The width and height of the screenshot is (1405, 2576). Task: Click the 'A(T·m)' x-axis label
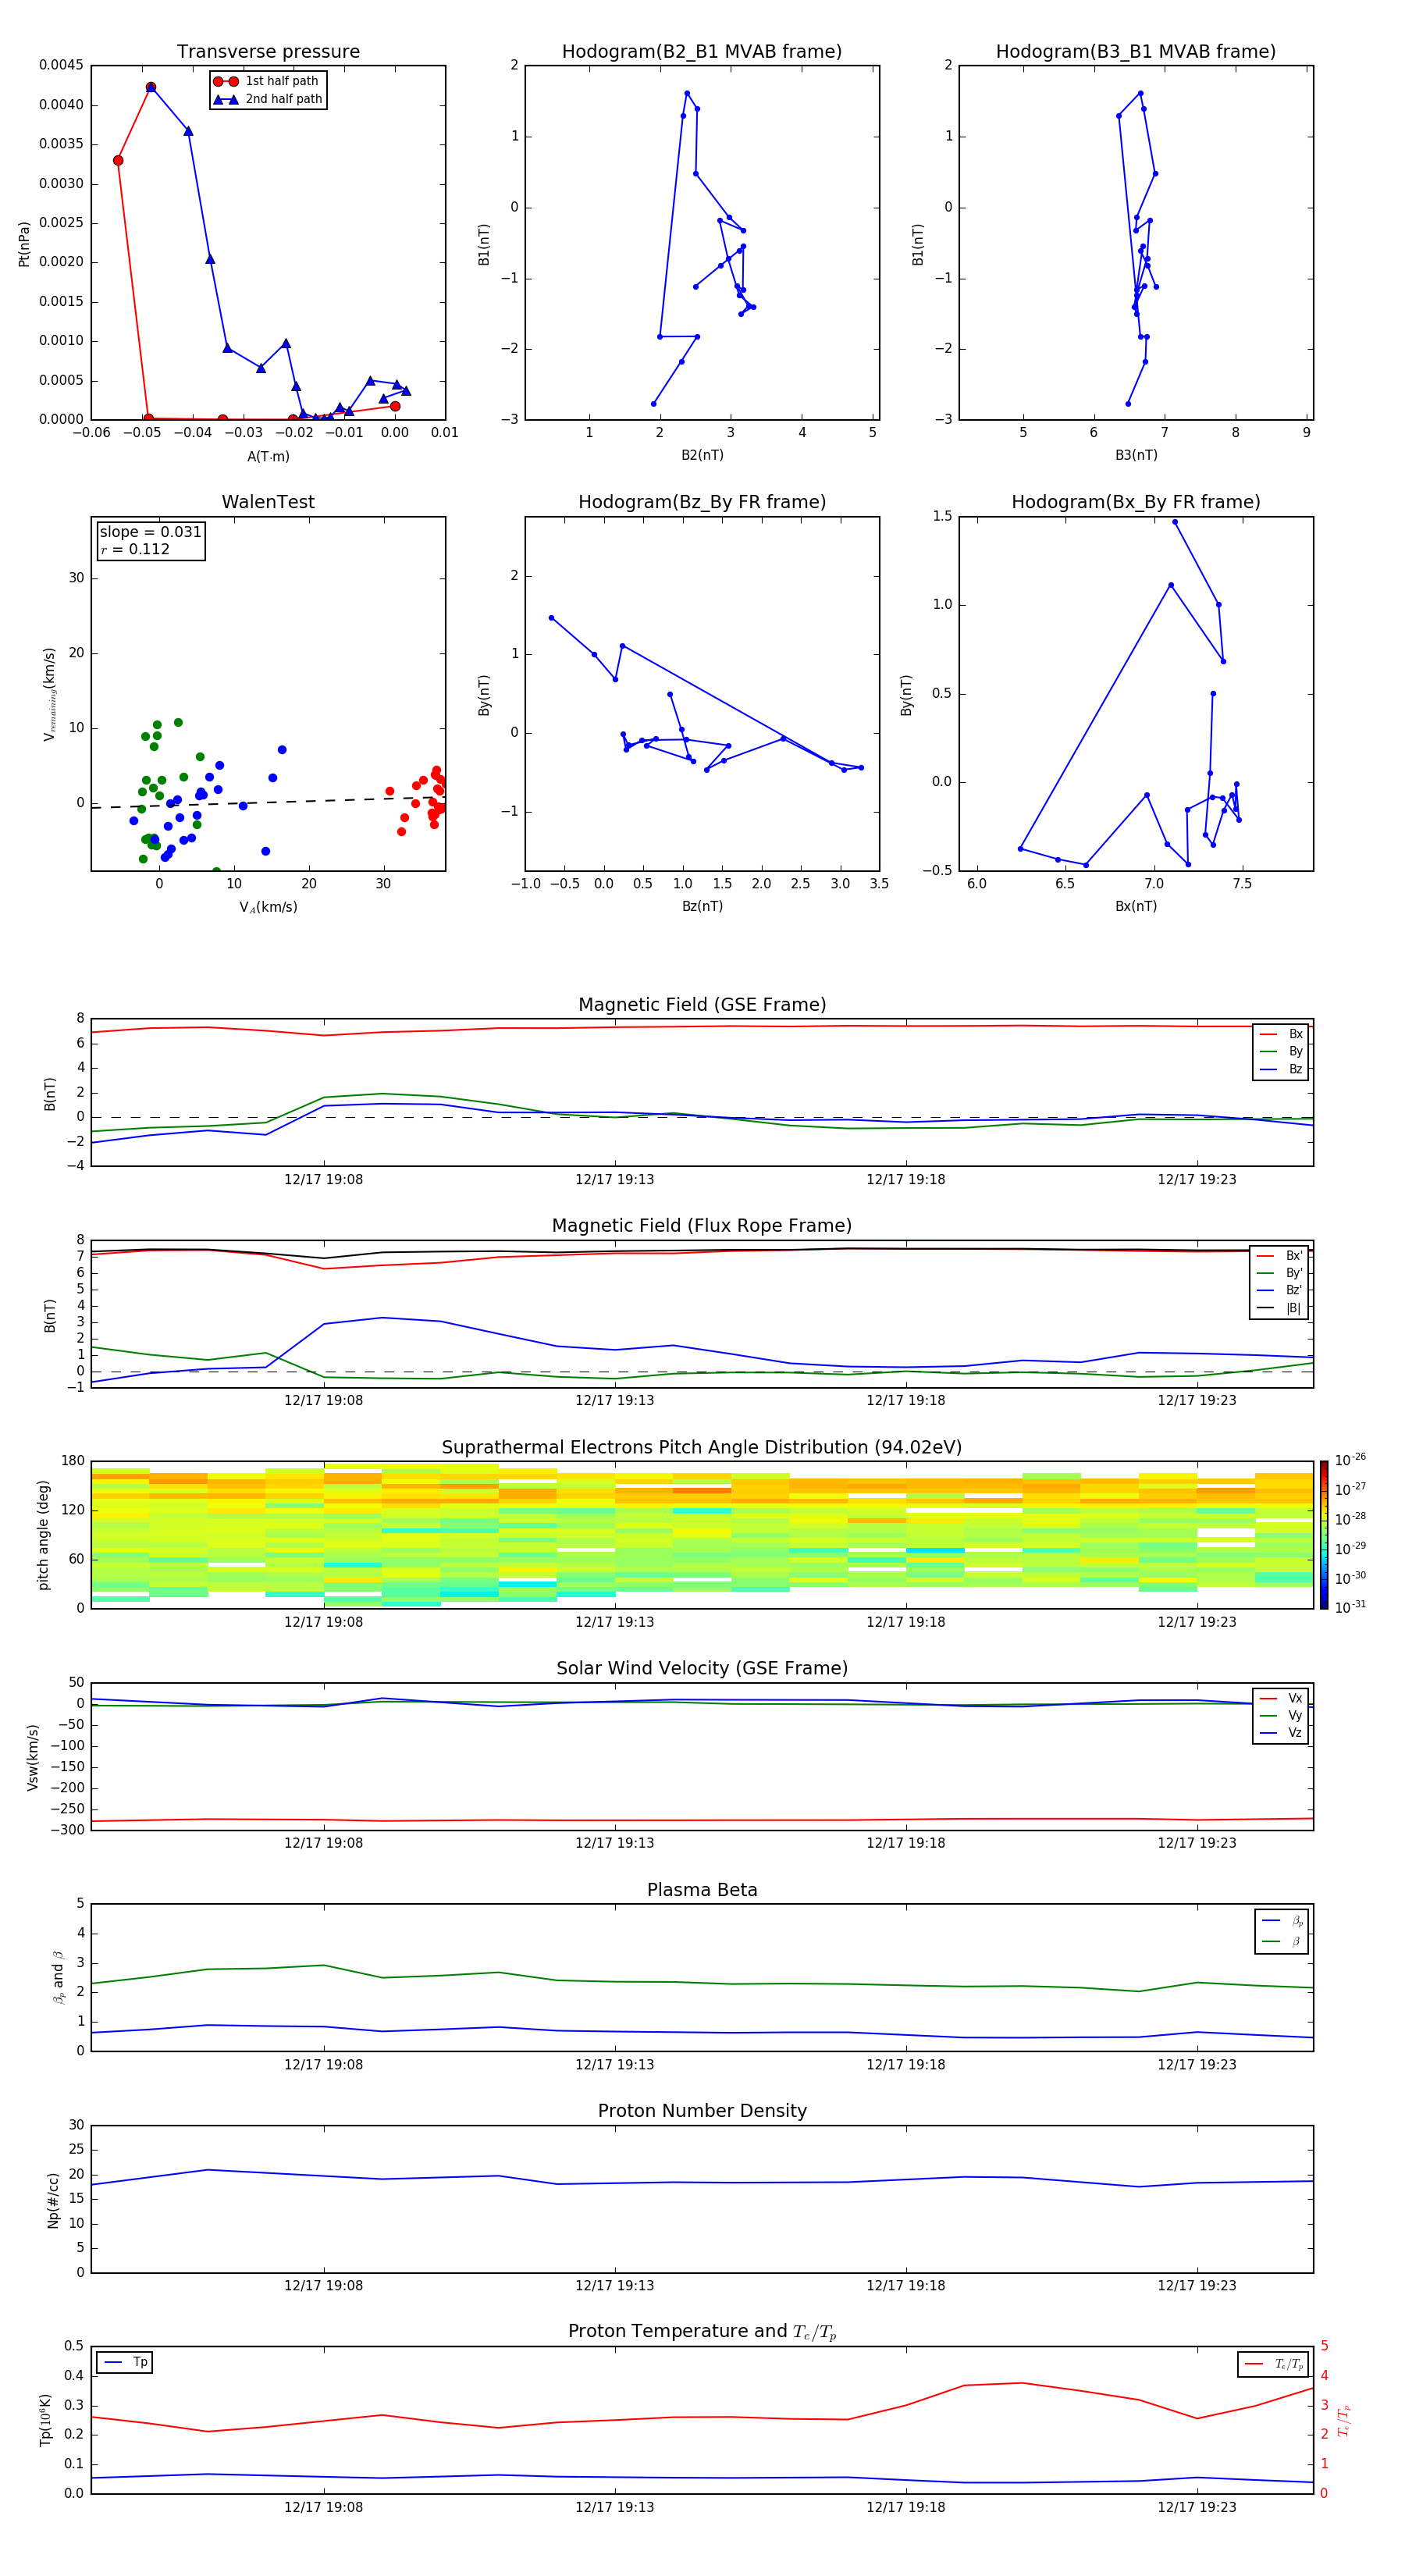click(268, 457)
